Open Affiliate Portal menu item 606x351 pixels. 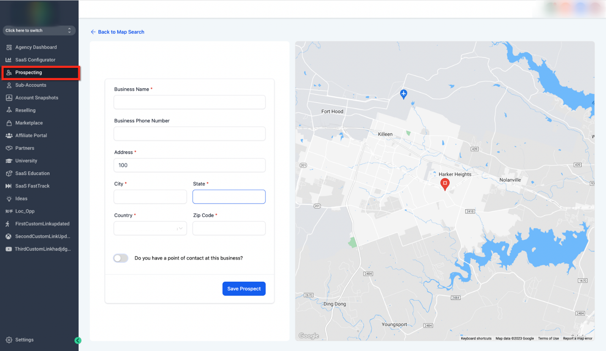[x=31, y=136]
